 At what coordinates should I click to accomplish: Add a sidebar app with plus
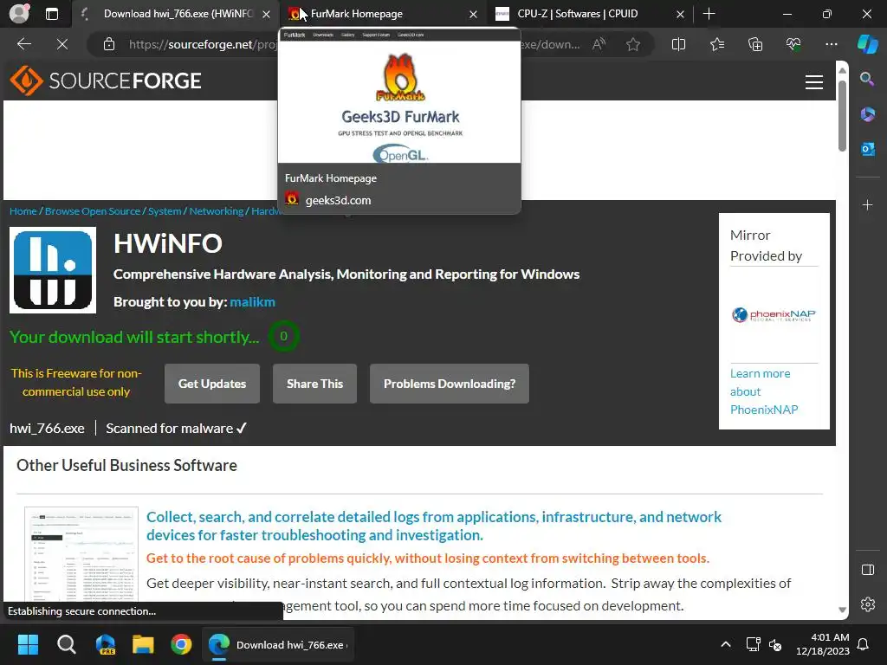point(867,204)
